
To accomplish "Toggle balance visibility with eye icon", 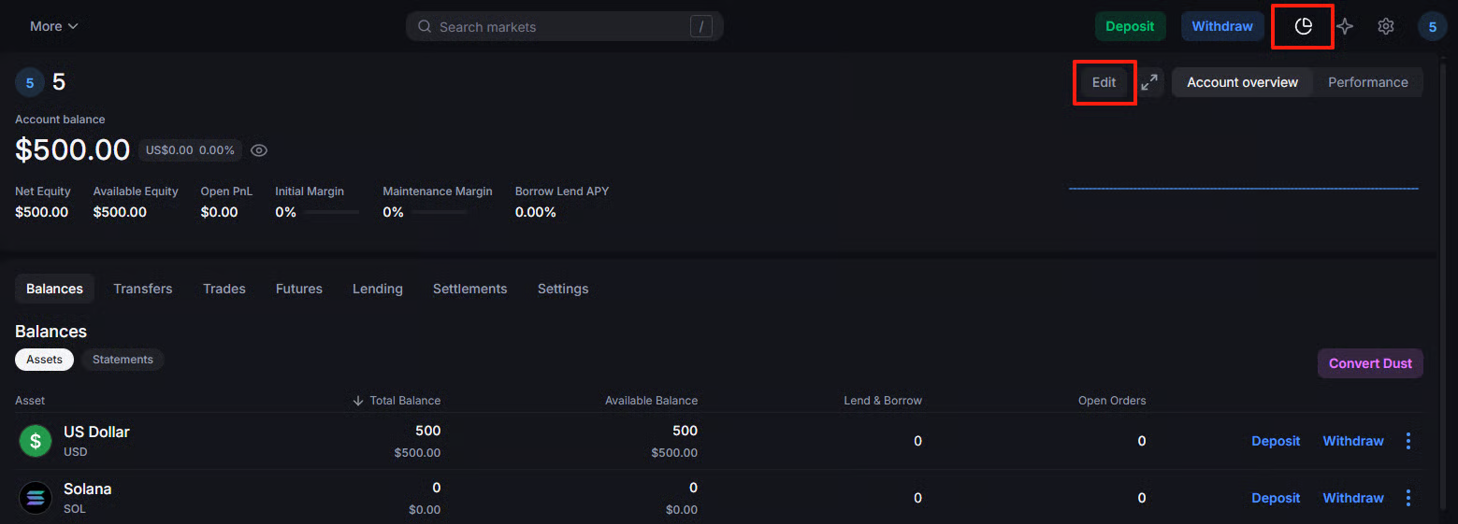I will 260,150.
